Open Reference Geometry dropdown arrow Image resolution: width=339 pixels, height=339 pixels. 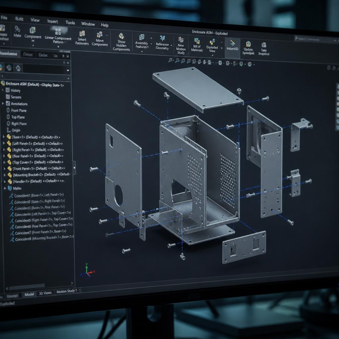click(171, 45)
